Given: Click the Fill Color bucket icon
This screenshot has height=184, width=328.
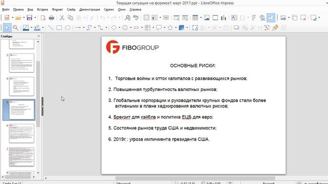Looking at the screenshot, I should [x=37, y=28].
